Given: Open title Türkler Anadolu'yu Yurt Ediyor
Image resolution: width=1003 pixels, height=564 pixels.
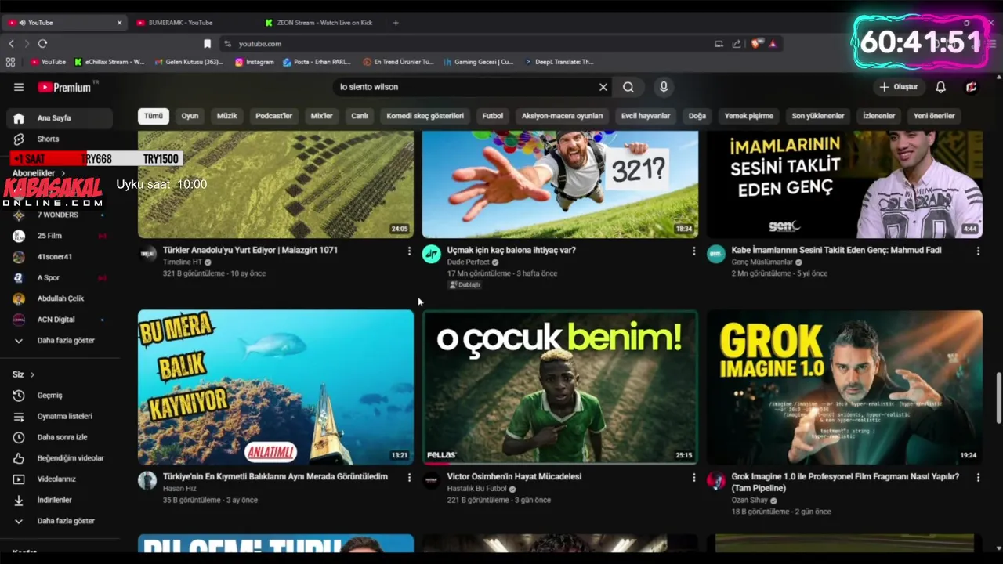Looking at the screenshot, I should [250, 250].
